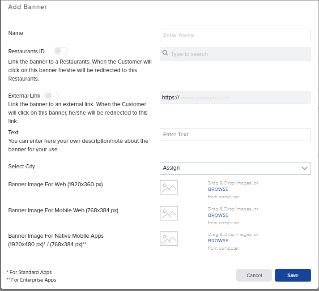Focus the Enter Name input field
This screenshot has height=291, width=319.
[235, 35]
